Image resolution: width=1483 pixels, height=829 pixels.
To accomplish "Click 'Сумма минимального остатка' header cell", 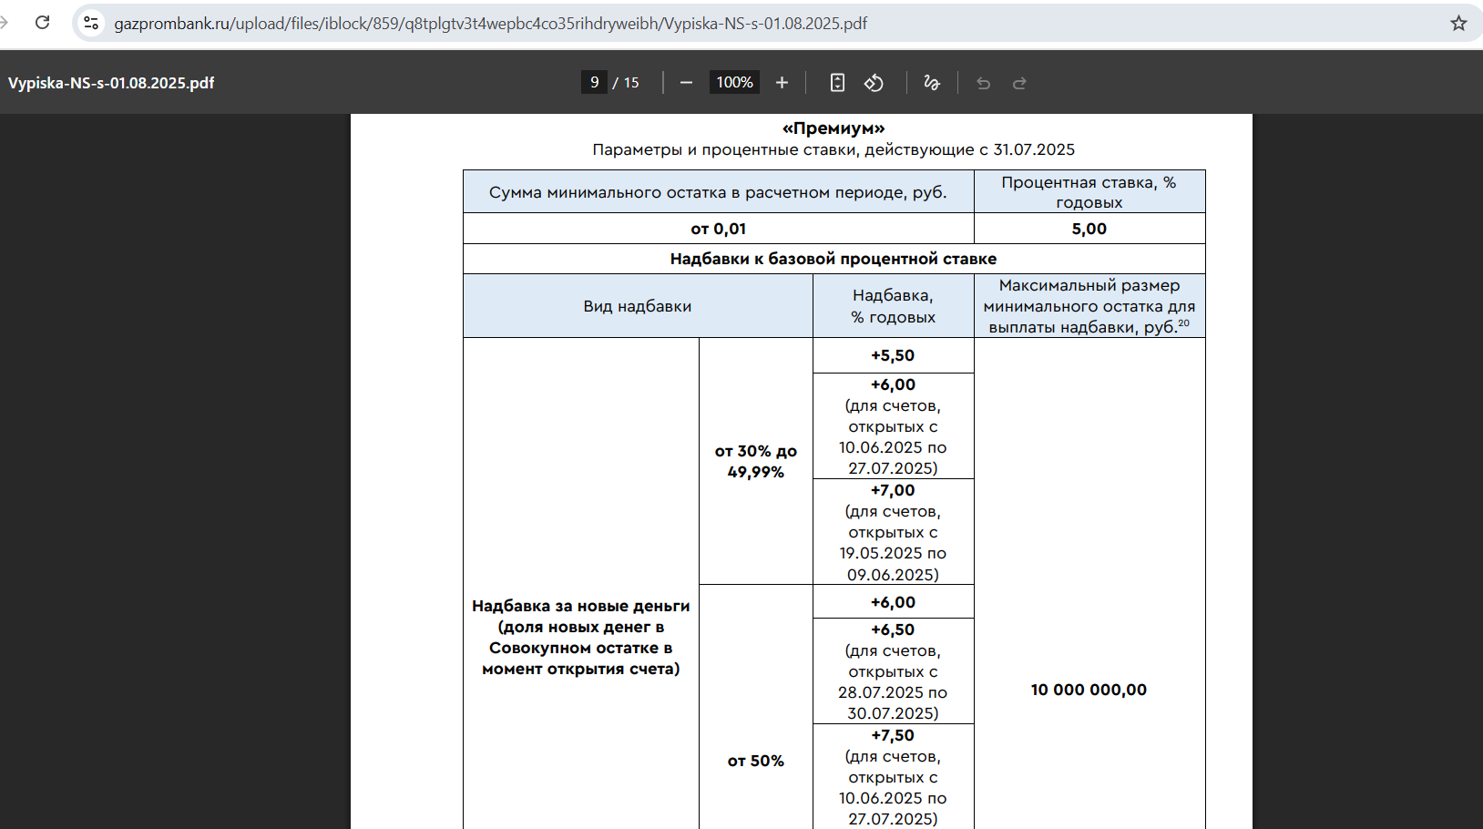I will 719,191.
